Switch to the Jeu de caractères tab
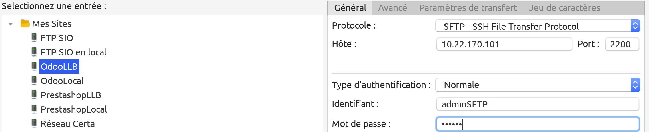This screenshot has height=132, width=649. click(x=564, y=8)
